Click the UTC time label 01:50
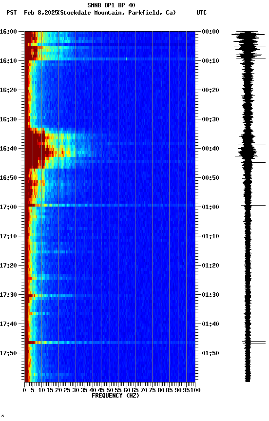This screenshot has width=269, height=421. [x=211, y=353]
